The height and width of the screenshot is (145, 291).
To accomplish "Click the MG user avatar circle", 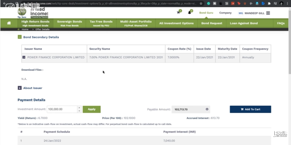I will [x=241, y=13].
